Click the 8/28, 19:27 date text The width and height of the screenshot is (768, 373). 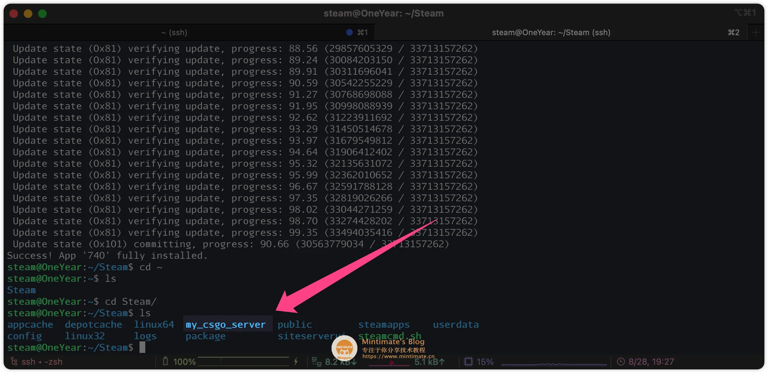tap(651, 362)
